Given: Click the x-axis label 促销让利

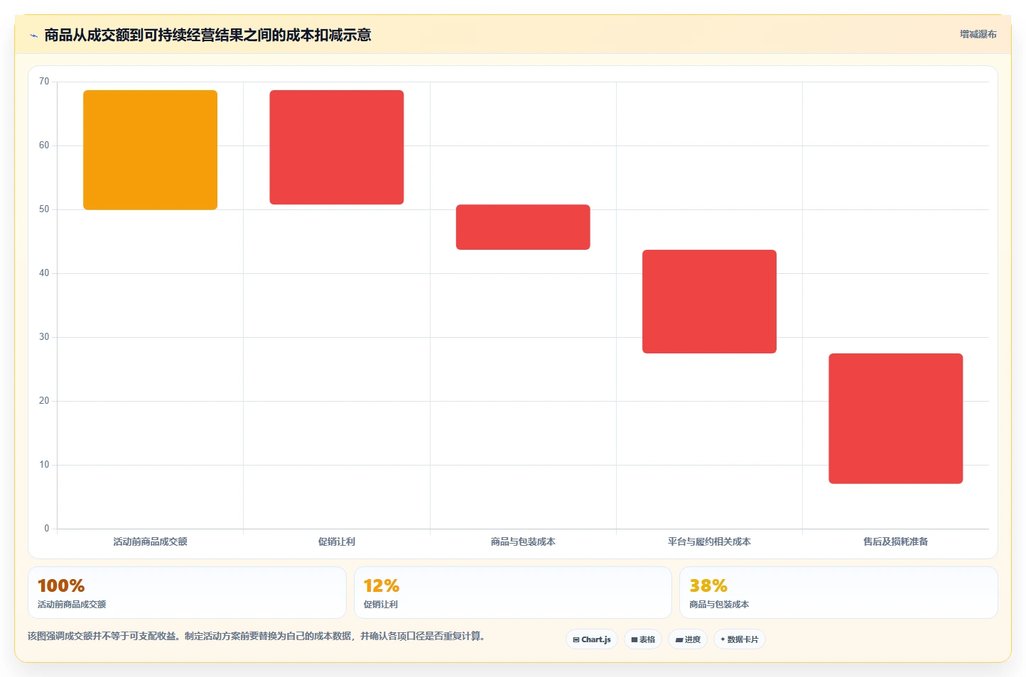Looking at the screenshot, I should coord(337,541).
